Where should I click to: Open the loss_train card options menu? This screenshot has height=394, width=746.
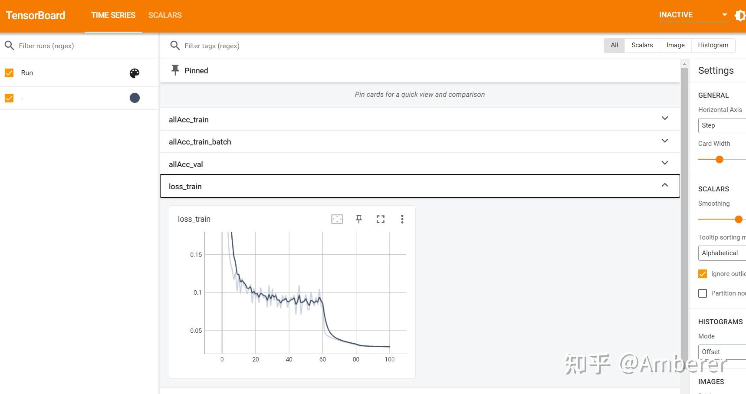pos(402,219)
